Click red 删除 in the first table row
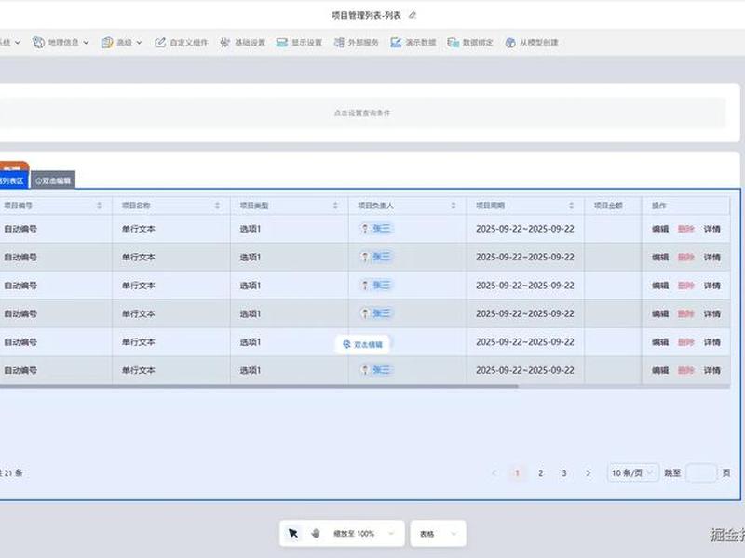 (x=685, y=229)
